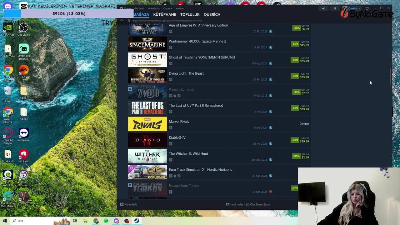Switch to the KÜTÜPHANE tab
The image size is (400, 225).
(x=164, y=14)
